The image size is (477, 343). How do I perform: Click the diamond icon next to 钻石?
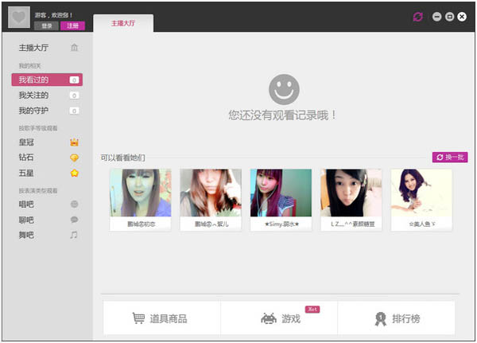pyautogui.click(x=74, y=158)
